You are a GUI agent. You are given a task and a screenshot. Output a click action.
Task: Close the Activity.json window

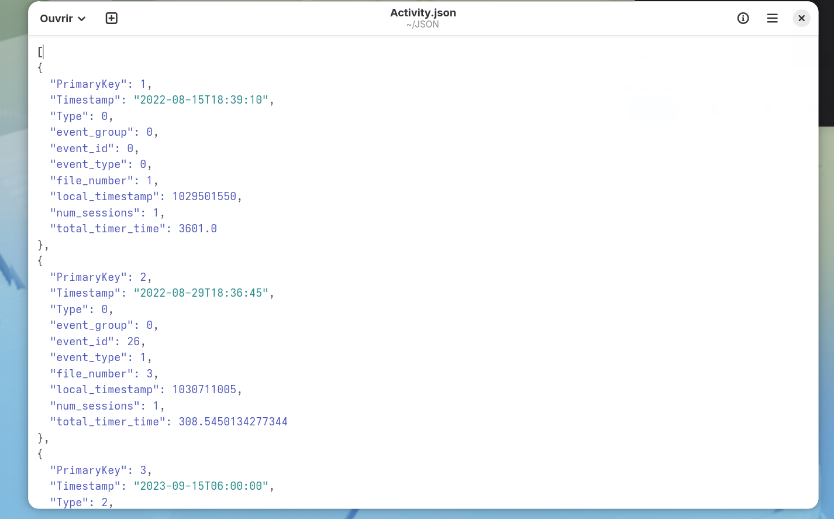click(801, 18)
